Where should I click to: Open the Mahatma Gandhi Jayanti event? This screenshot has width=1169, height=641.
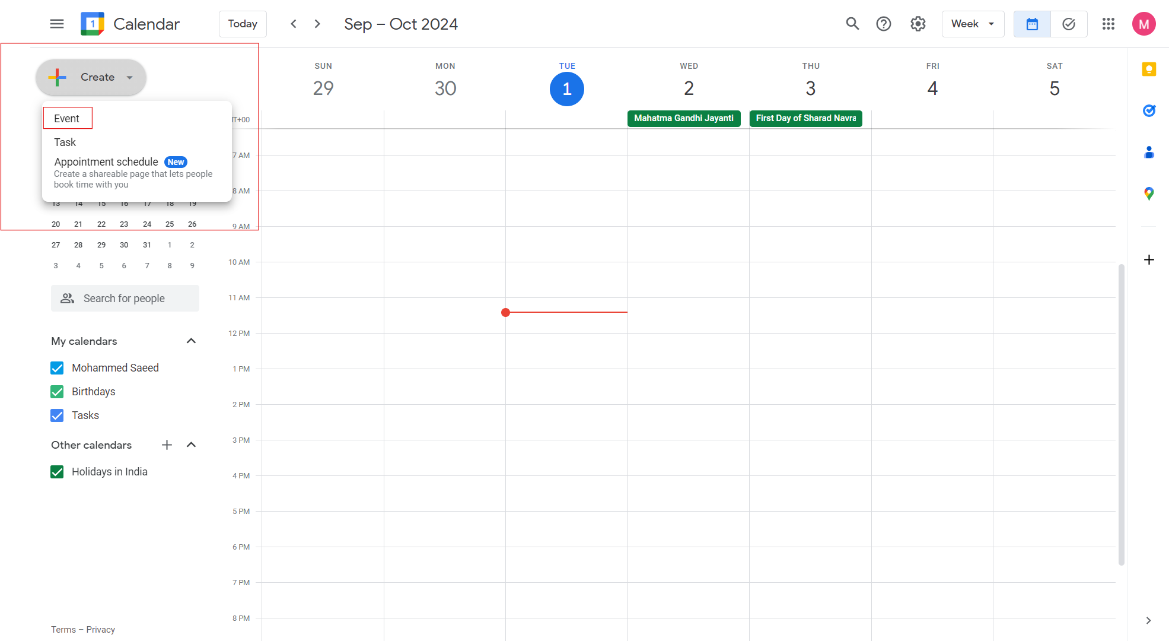[x=683, y=118]
